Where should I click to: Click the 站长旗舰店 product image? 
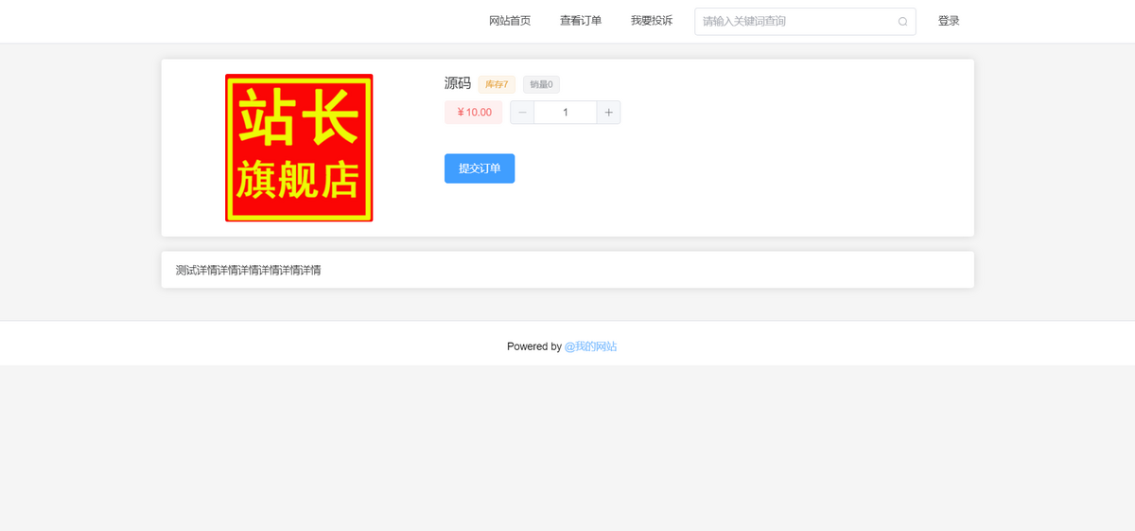(x=299, y=148)
